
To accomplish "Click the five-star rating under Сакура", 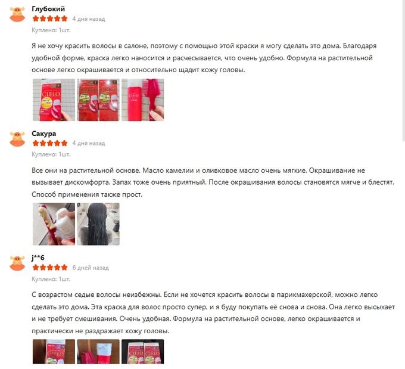I will click(x=50, y=143).
